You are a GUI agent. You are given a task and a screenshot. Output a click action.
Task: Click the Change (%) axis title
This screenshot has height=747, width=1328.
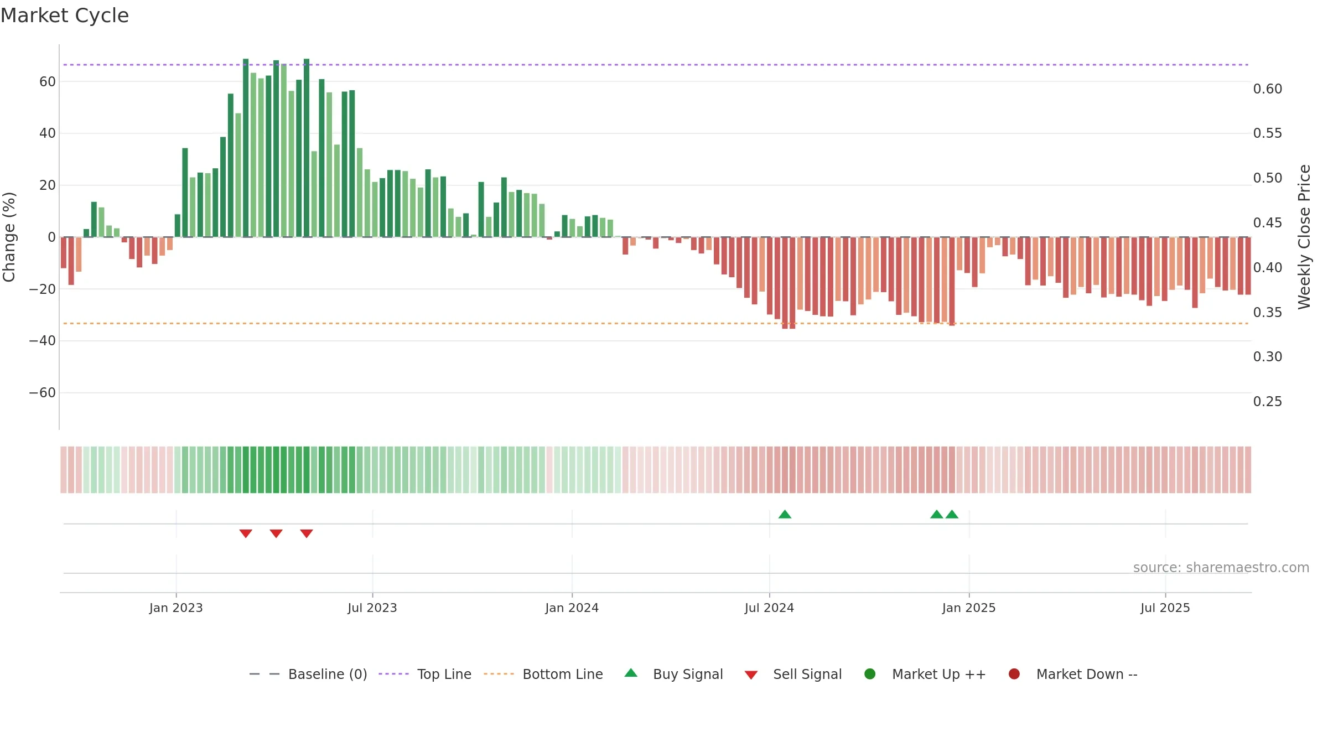(x=9, y=237)
